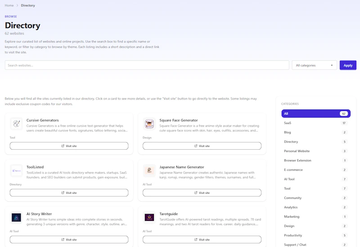Click the Japanese Name Generator logo icon

tap(149, 171)
